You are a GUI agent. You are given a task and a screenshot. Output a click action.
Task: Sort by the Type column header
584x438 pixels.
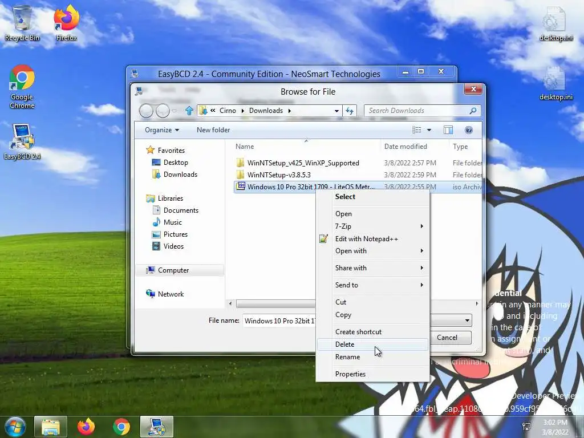pyautogui.click(x=465, y=147)
